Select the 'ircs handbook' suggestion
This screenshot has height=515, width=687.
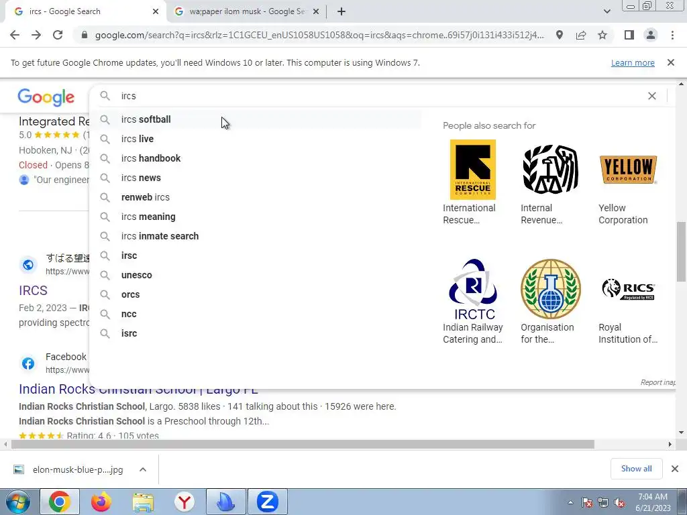[x=256, y=158]
